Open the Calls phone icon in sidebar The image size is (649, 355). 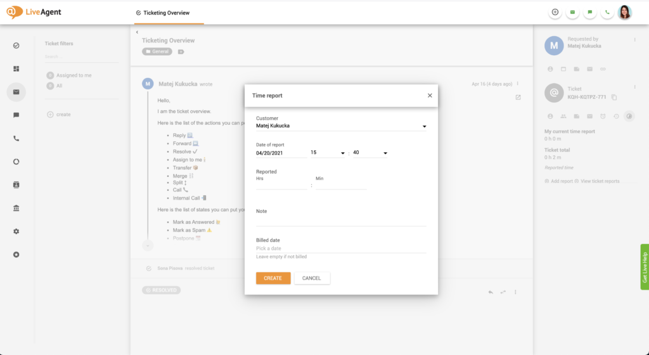pyautogui.click(x=16, y=138)
